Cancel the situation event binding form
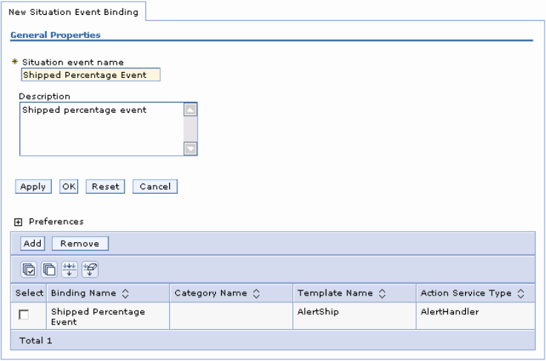This screenshot has width=546, height=361. (x=155, y=186)
